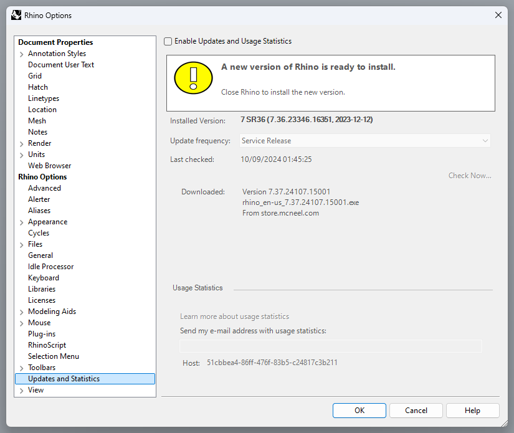Select the Licenses page

42,300
